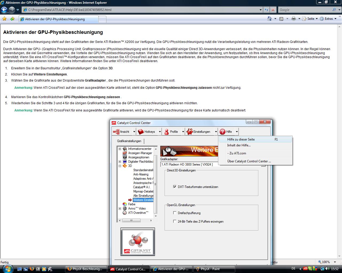Viewport: 342px width, 273px height.
Task: Switch to Catalyst Control Center taskbar button
Action: (129, 269)
